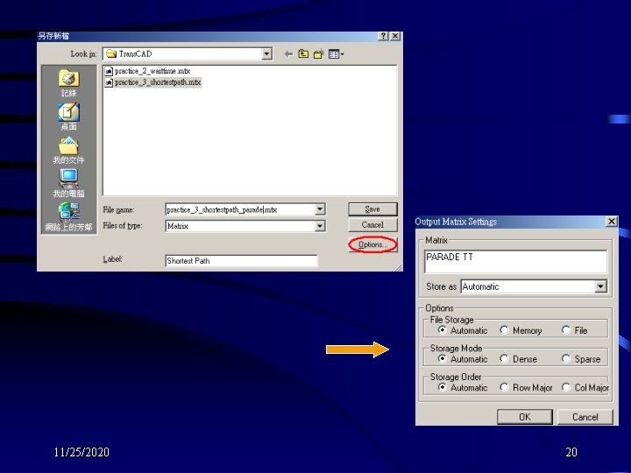Choose Dense storage mode
The image size is (631, 473).
[x=504, y=358]
